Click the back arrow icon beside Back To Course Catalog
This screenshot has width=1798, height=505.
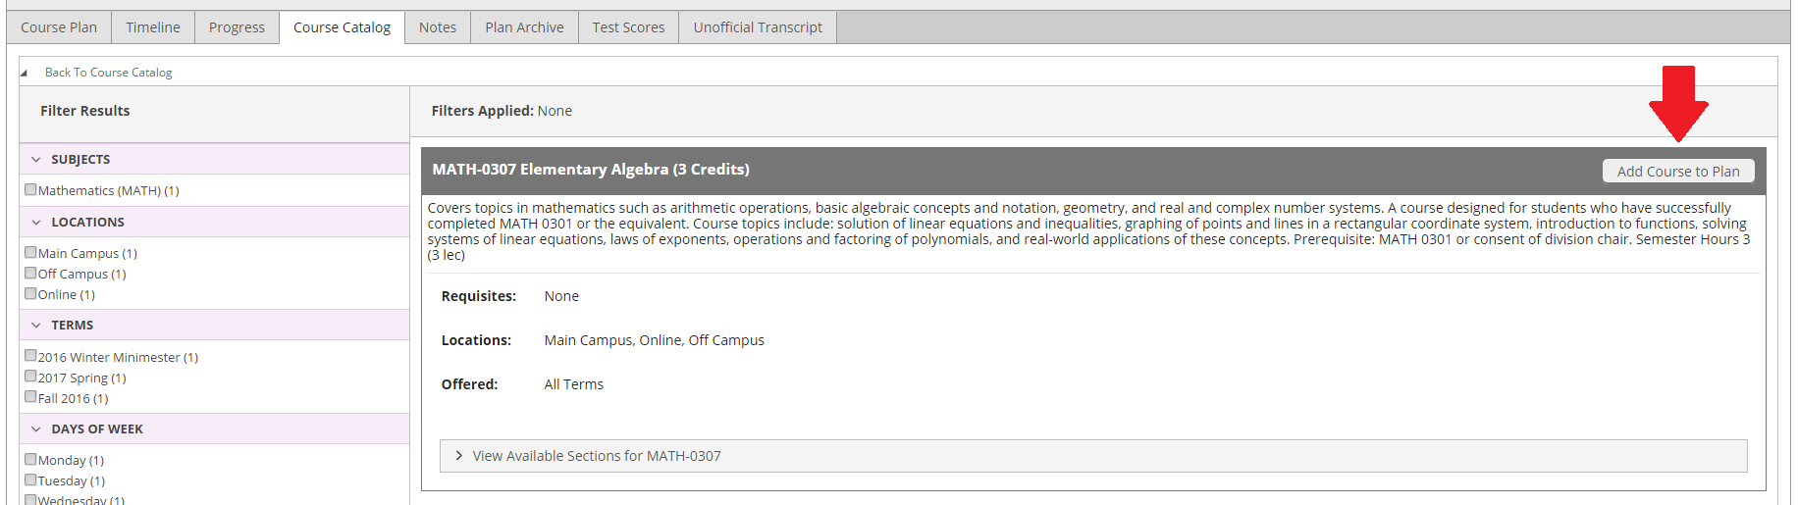(25, 73)
